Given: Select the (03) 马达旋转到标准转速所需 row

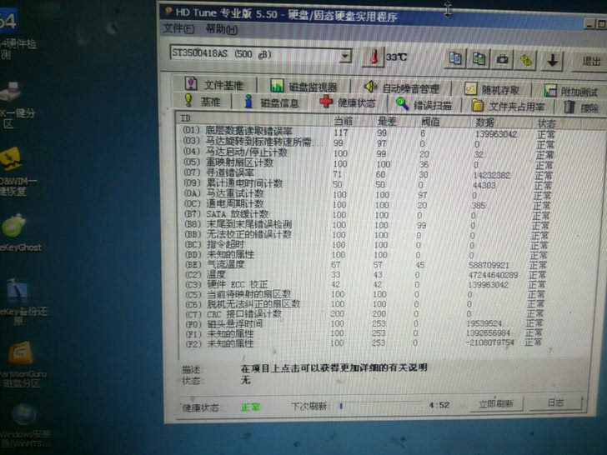Looking at the screenshot, I should [x=369, y=142].
